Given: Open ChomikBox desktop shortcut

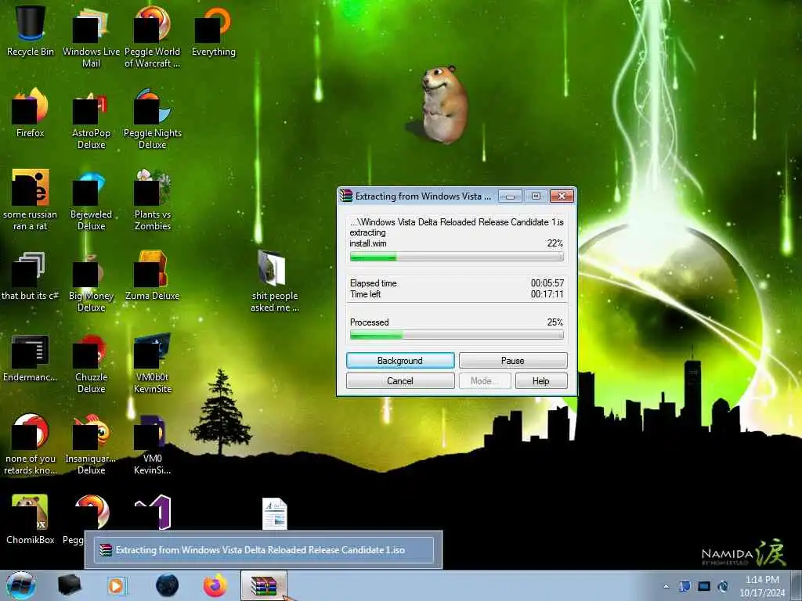Looking at the screenshot, I should [30, 519].
